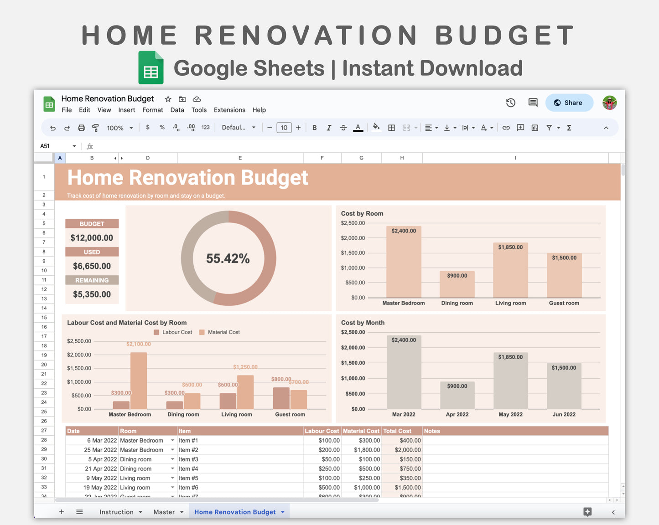Open the Extensions menu
The width and height of the screenshot is (659, 525).
click(229, 110)
